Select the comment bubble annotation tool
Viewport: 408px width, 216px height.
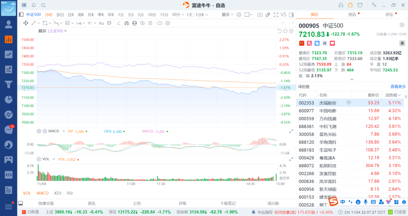109,23
